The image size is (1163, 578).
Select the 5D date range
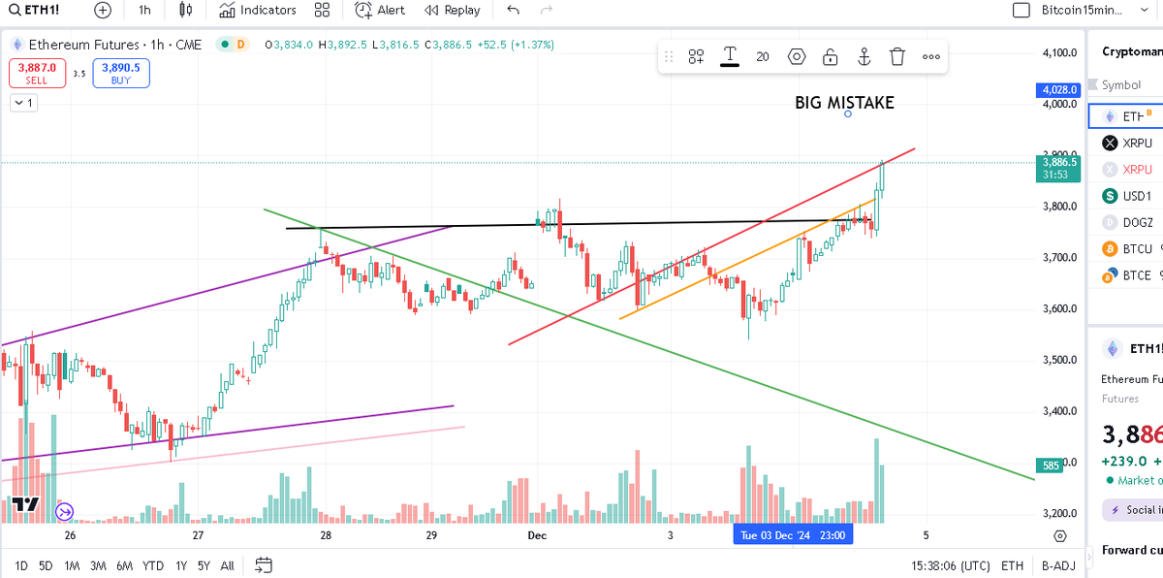[46, 565]
